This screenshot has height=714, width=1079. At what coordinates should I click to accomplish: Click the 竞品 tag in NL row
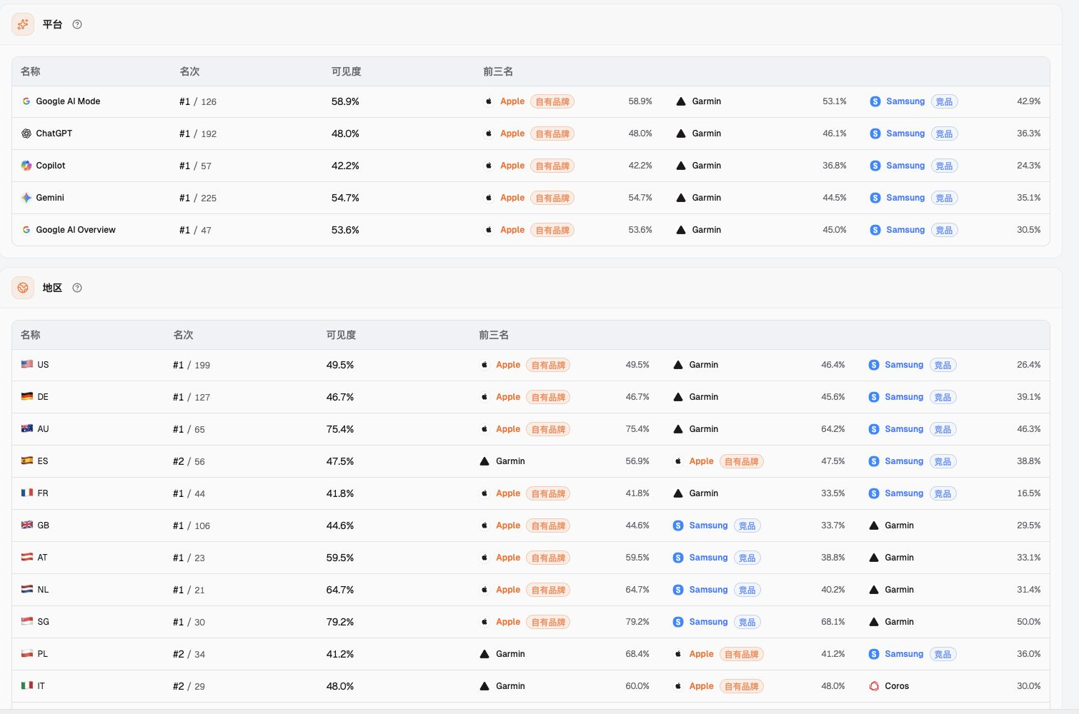pos(747,590)
